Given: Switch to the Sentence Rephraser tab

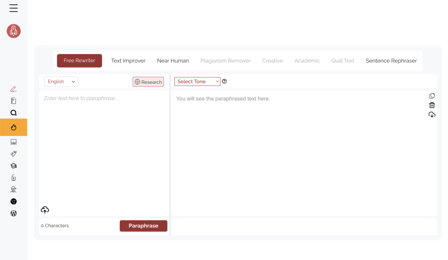Looking at the screenshot, I should click(391, 61).
